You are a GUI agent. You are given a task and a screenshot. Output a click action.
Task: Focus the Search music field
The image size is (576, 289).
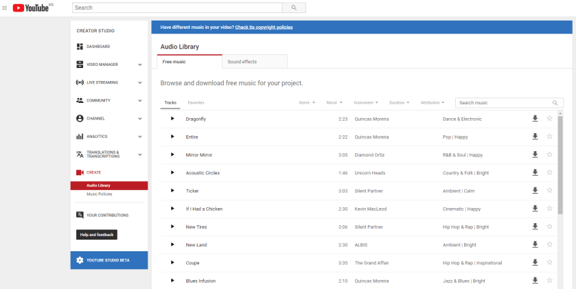(505, 103)
